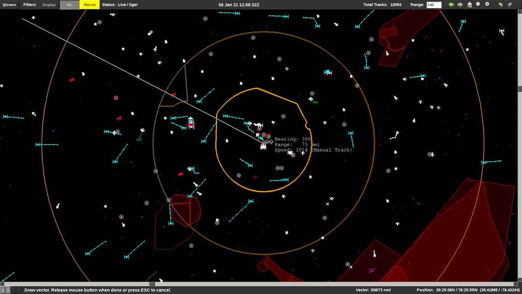522x294 pixels.
Task: Click the '06 Jan 21 12:08:32Z' timestamp
Action: (x=239, y=4)
